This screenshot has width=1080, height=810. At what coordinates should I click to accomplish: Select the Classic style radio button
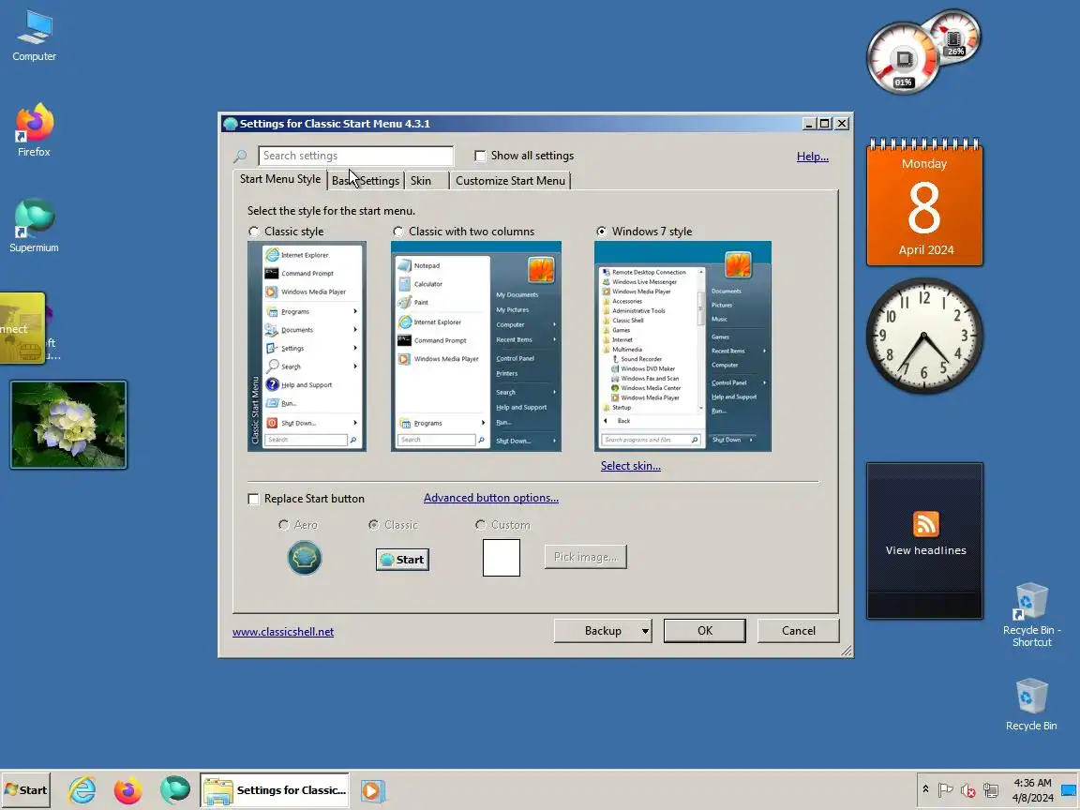point(253,232)
